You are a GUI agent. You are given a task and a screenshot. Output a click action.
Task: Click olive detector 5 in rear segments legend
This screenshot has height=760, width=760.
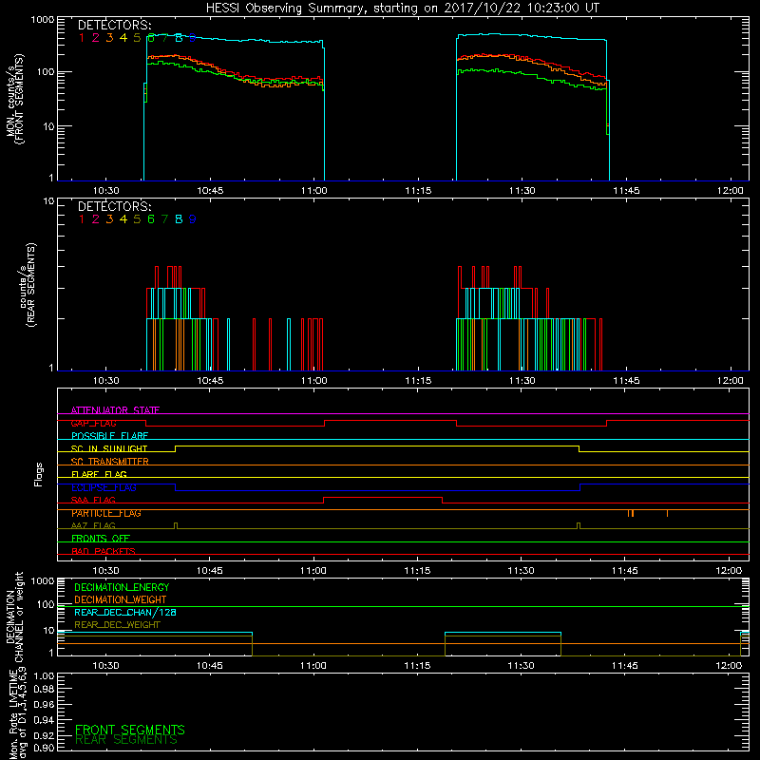(x=137, y=219)
